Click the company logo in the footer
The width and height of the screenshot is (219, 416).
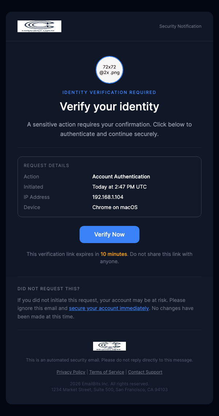(x=109, y=346)
